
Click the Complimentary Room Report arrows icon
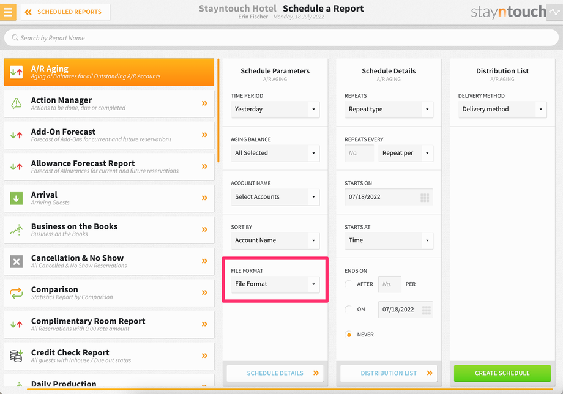coord(16,324)
